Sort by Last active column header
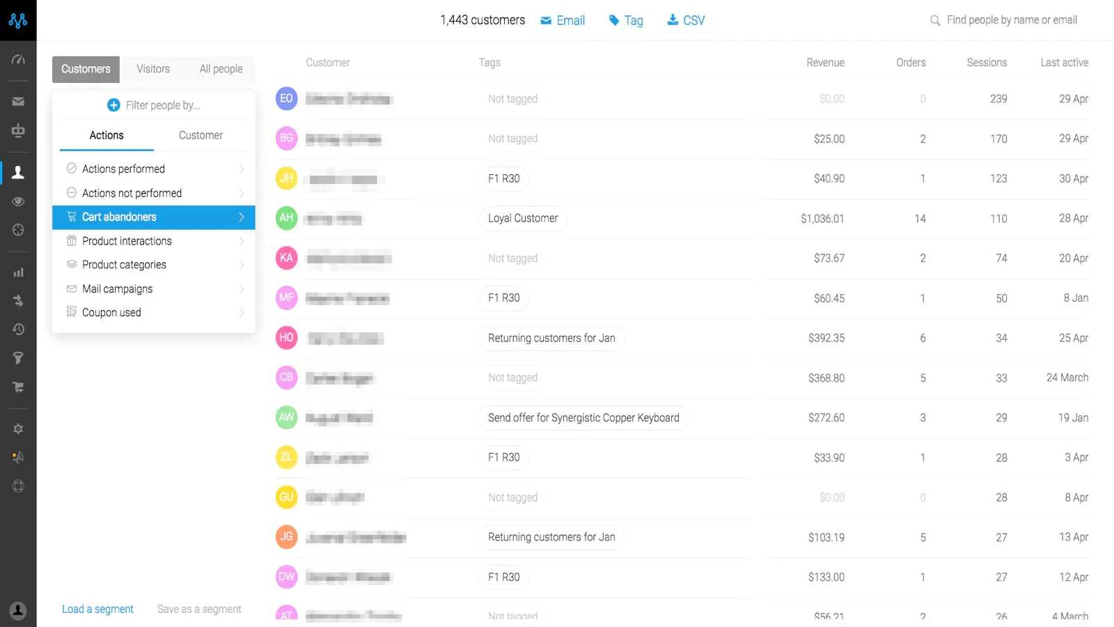This screenshot has width=1114, height=627. coord(1065,63)
